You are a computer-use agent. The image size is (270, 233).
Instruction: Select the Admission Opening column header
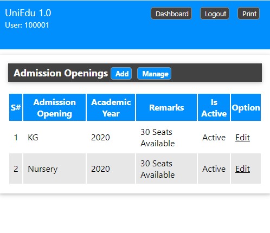54,107
